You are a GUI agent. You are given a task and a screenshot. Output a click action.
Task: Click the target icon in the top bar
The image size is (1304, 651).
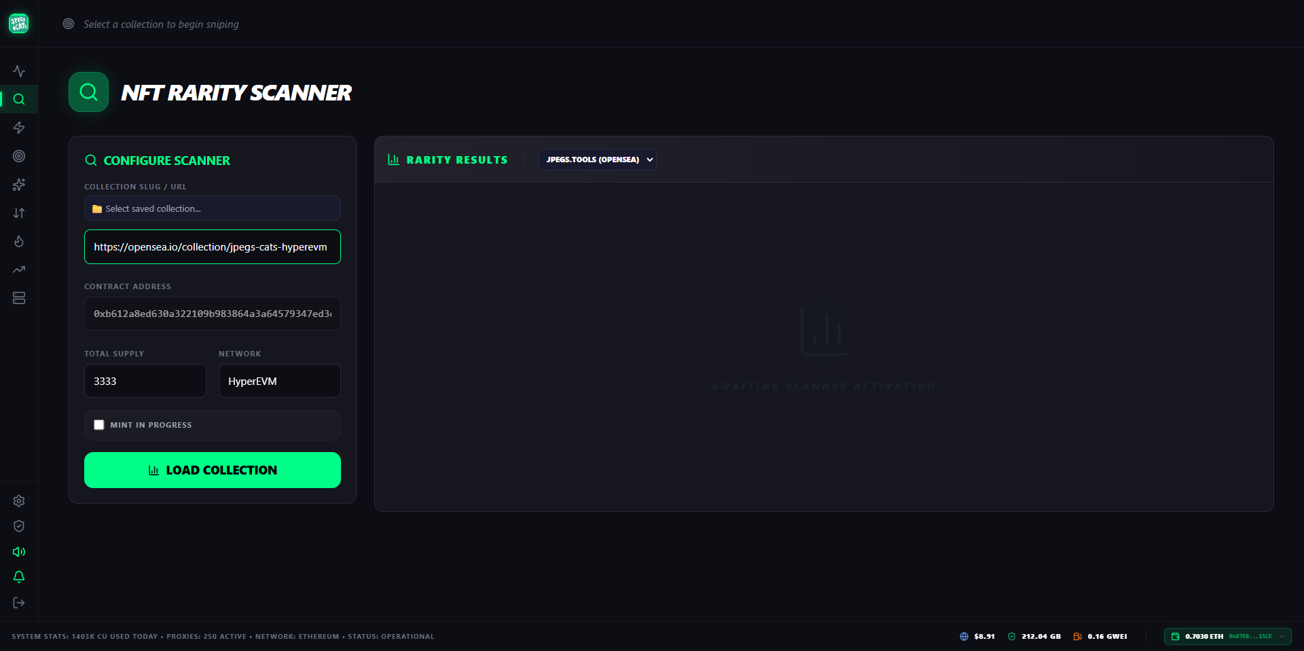click(69, 24)
